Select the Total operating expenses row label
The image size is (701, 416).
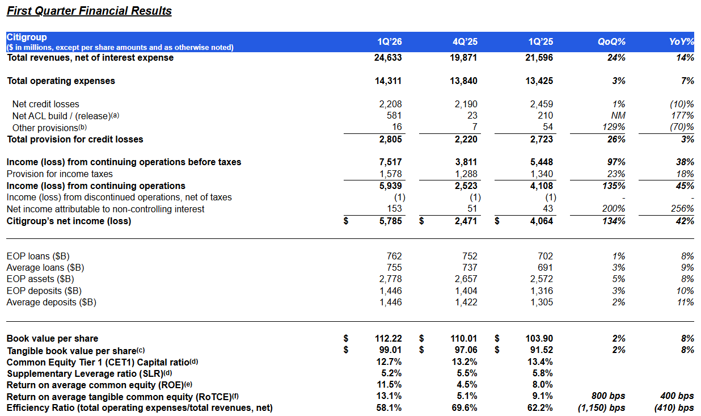pyautogui.click(x=61, y=81)
